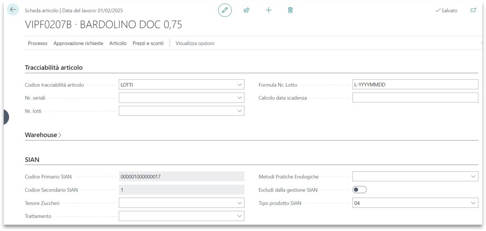The height and width of the screenshot is (231, 486).
Task: Click the share icon
Action: 246,10
